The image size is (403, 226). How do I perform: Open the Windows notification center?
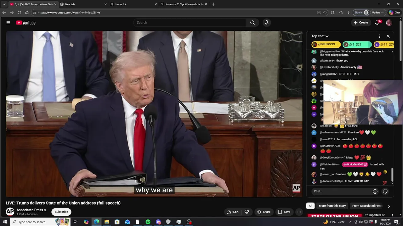(x=396, y=222)
